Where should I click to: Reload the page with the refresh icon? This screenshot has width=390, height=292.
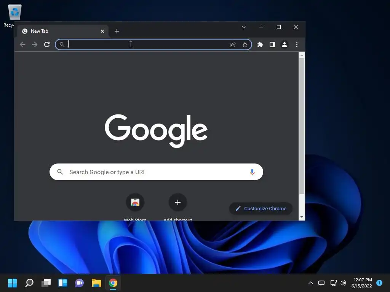(47, 44)
